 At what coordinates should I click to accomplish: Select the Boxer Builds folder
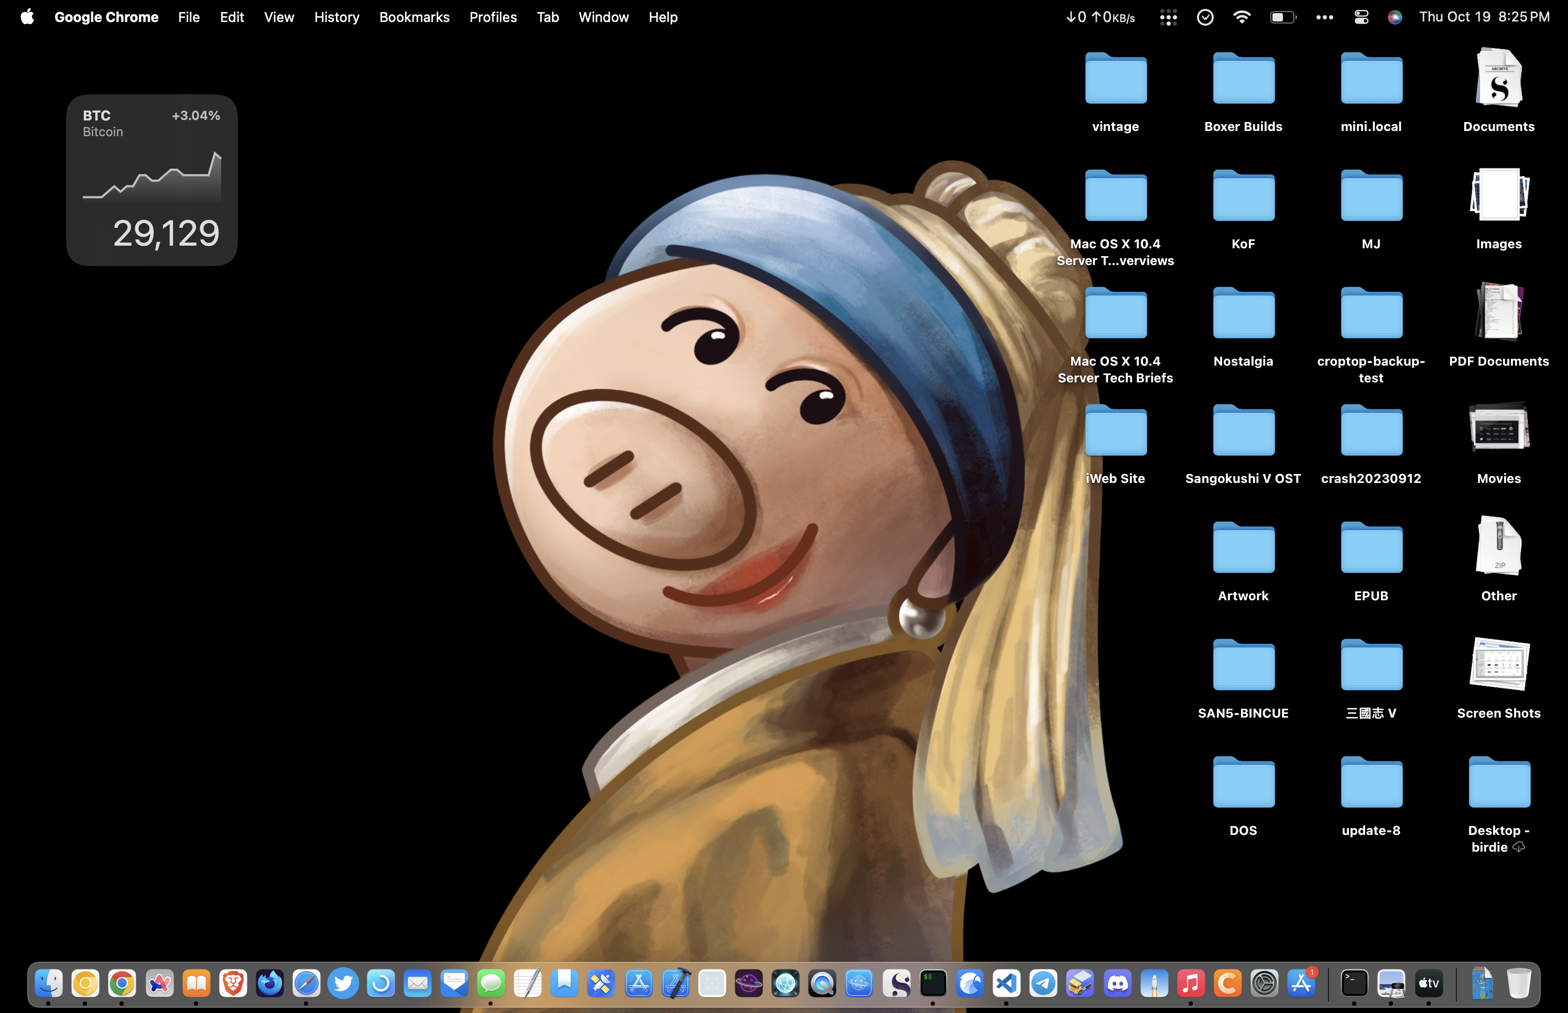point(1243,78)
